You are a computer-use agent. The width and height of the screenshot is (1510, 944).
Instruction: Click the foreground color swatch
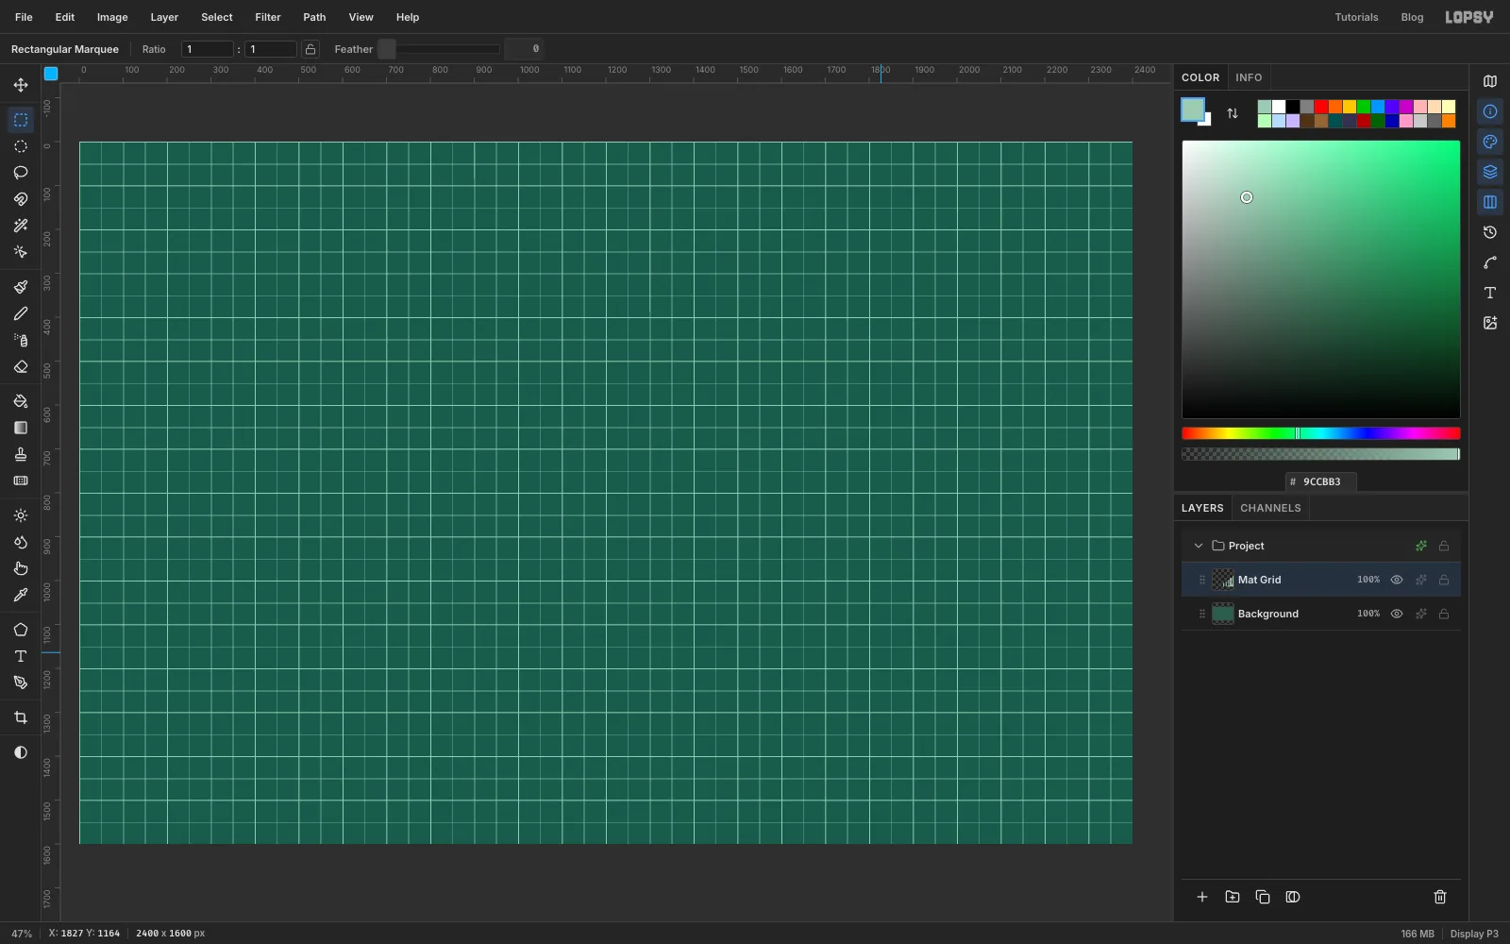[1193, 110]
